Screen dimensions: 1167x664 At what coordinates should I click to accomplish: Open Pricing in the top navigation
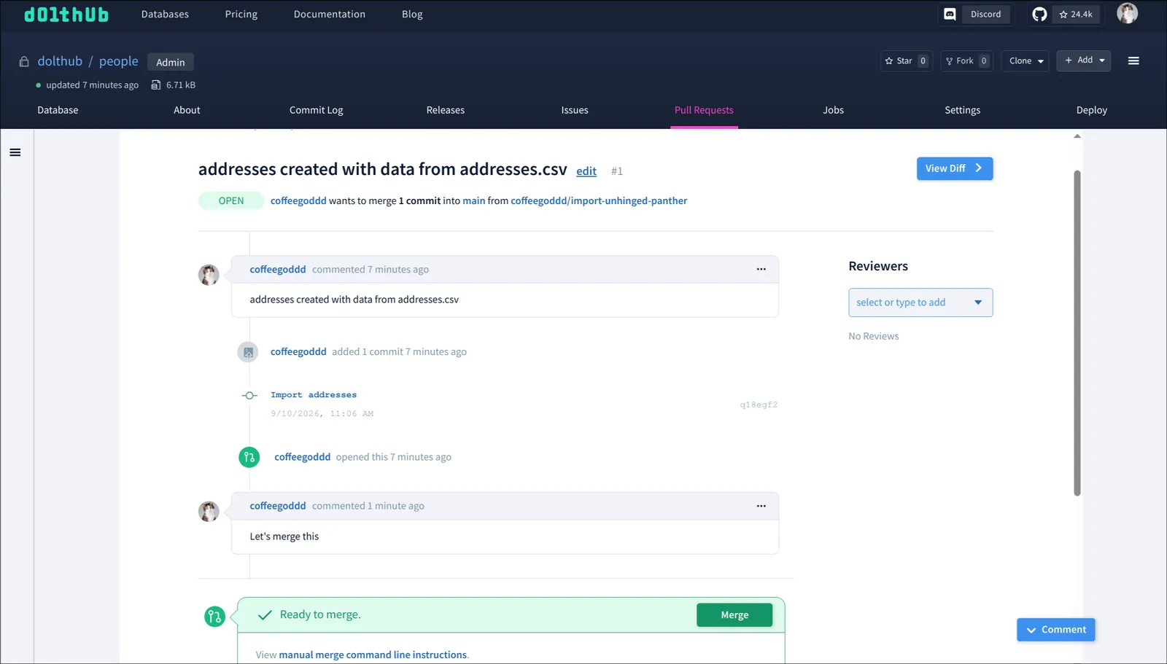(x=241, y=15)
